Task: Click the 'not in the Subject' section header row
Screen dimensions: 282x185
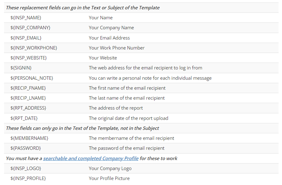Action: 141,128
